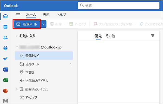Click the アーカイブ toolbar button
The image size is (163, 104).
(78, 24)
